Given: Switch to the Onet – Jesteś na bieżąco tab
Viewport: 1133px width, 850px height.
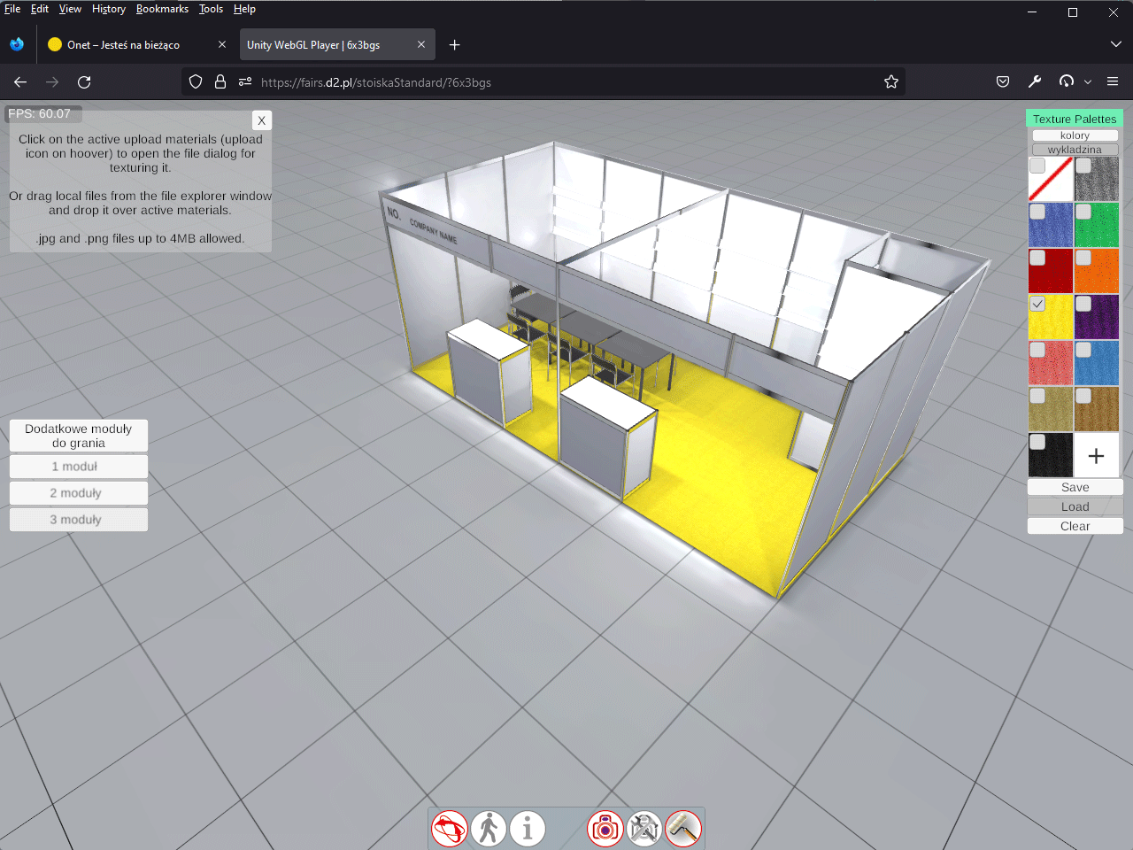Looking at the screenshot, I should 124,45.
